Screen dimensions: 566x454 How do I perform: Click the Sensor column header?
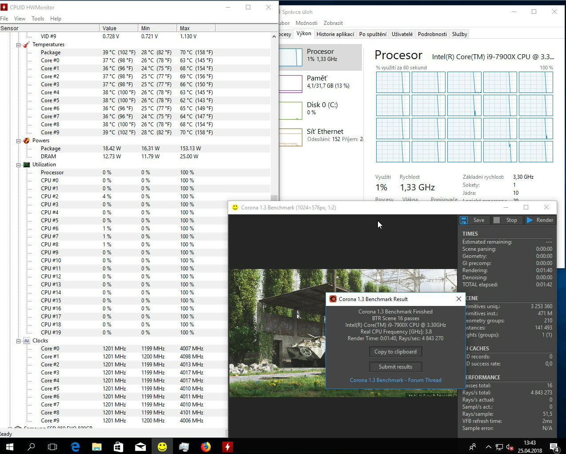point(49,28)
